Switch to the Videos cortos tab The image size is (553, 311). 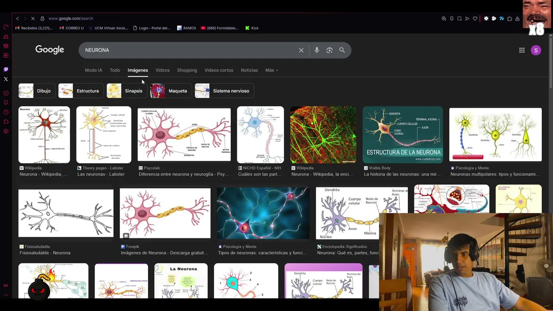tap(219, 70)
